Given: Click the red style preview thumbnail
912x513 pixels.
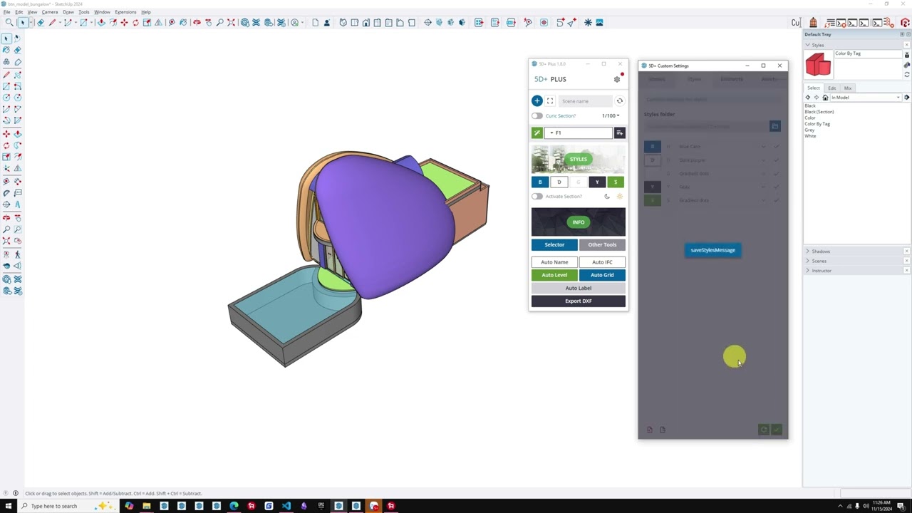Looking at the screenshot, I should 818,64.
